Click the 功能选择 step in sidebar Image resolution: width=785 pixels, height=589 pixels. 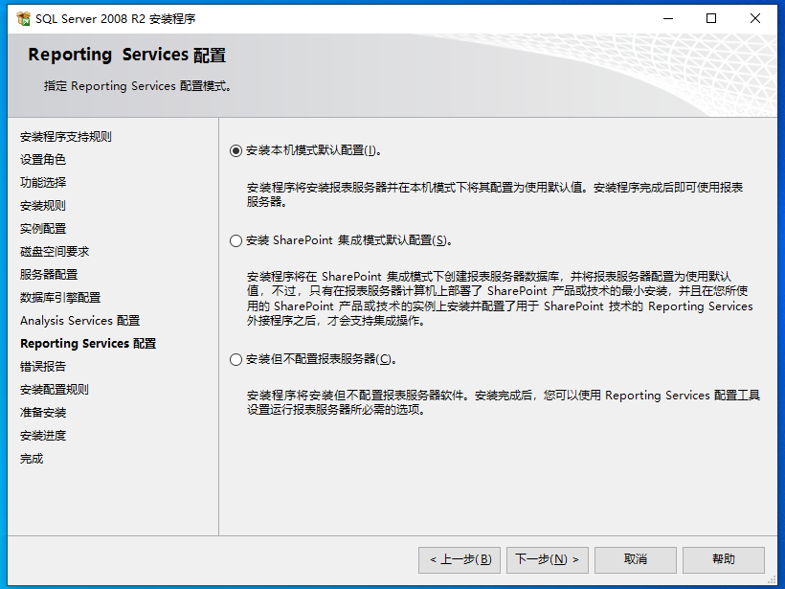click(x=43, y=183)
